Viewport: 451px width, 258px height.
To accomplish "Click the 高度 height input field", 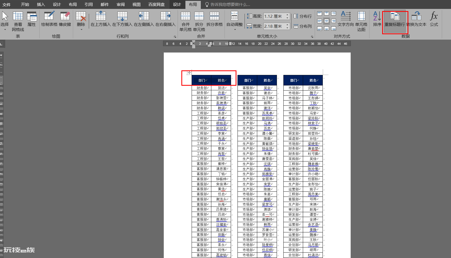I will (274, 16).
